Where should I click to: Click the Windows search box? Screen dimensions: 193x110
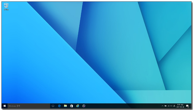tap(29, 106)
